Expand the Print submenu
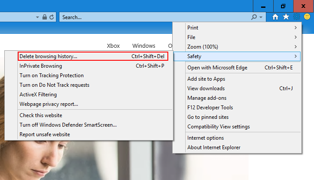 [x=237, y=28]
